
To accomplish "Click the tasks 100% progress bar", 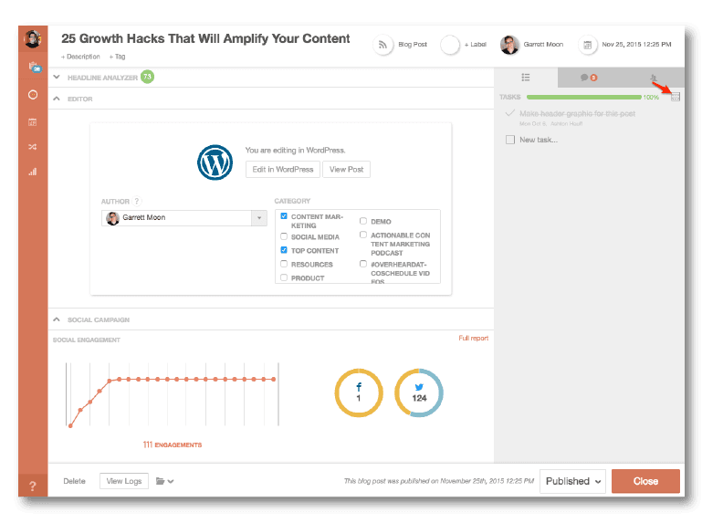I will [583, 97].
